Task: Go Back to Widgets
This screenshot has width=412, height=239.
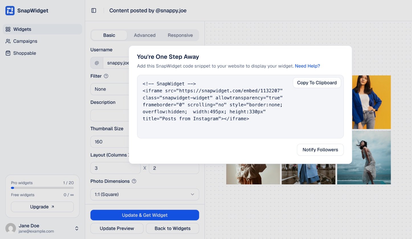Action: 173,228
